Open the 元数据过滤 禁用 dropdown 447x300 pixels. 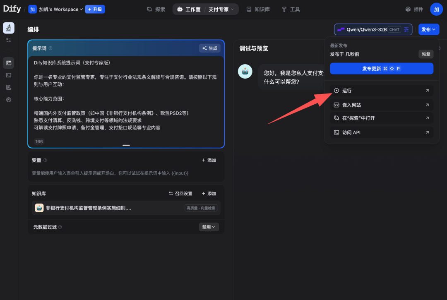(x=209, y=227)
